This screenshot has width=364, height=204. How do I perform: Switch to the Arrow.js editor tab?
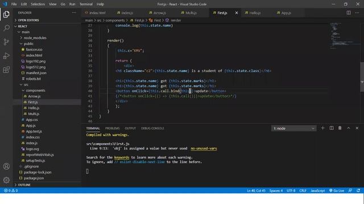tap(160, 13)
